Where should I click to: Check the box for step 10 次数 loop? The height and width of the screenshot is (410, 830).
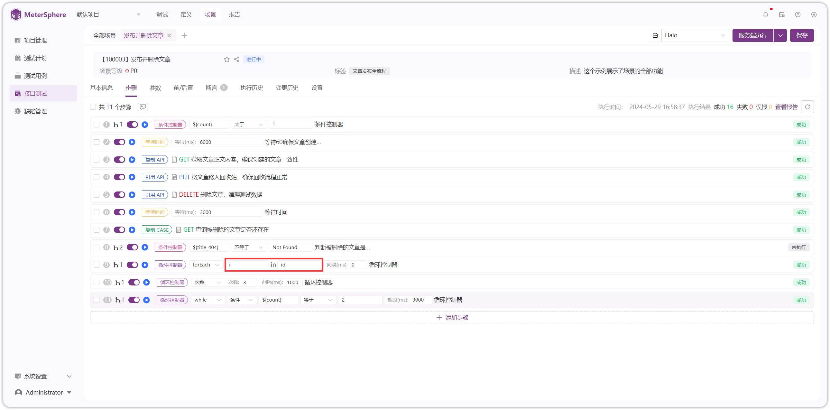coord(97,283)
